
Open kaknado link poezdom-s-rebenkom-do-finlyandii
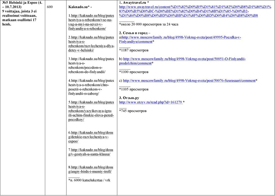(x=91, y=65)
